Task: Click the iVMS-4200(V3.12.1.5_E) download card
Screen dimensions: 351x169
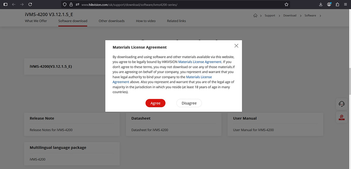Action: [65, 66]
